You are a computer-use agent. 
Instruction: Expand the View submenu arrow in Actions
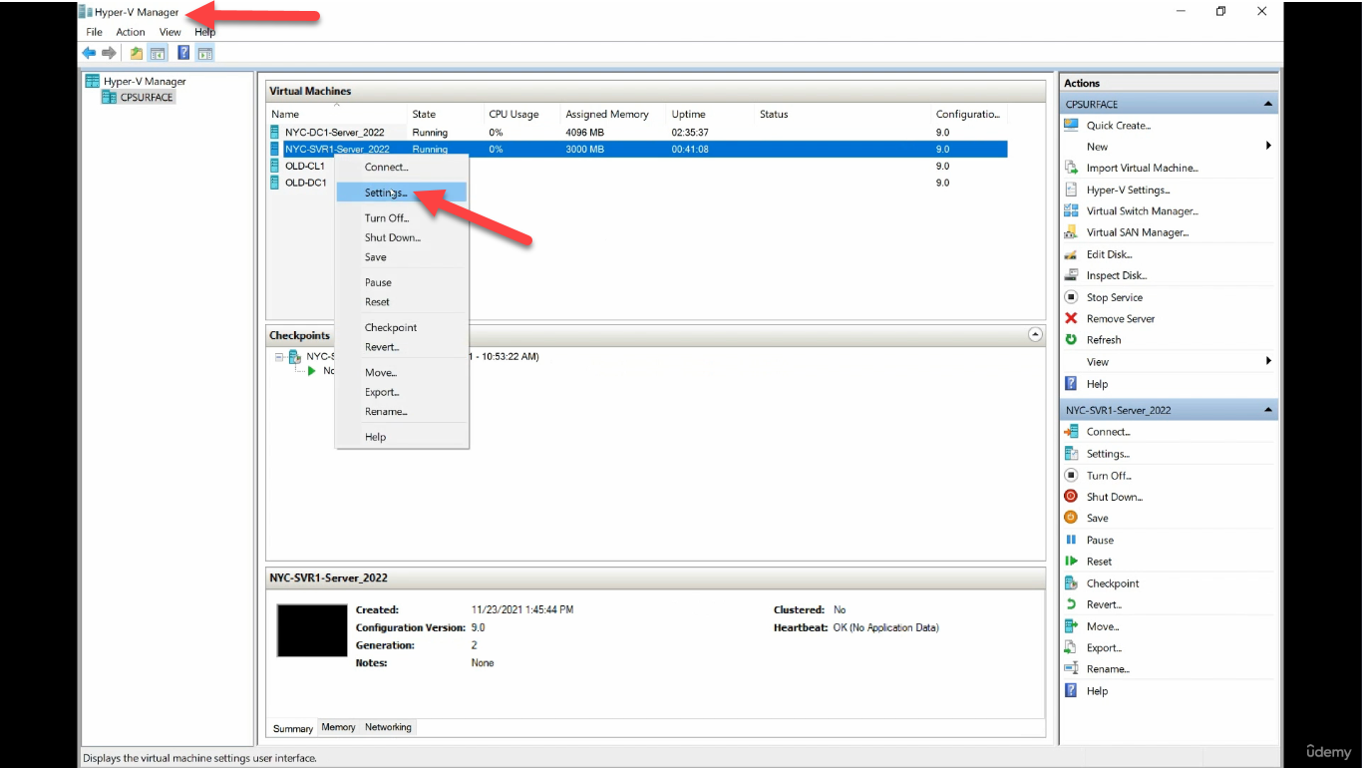[1268, 361]
